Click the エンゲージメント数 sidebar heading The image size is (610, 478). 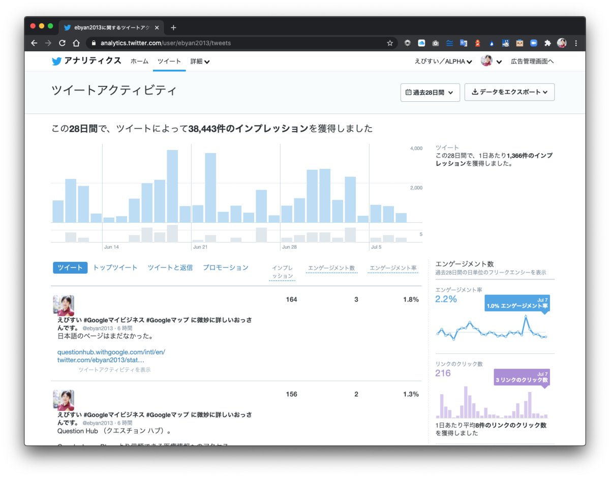click(x=465, y=264)
